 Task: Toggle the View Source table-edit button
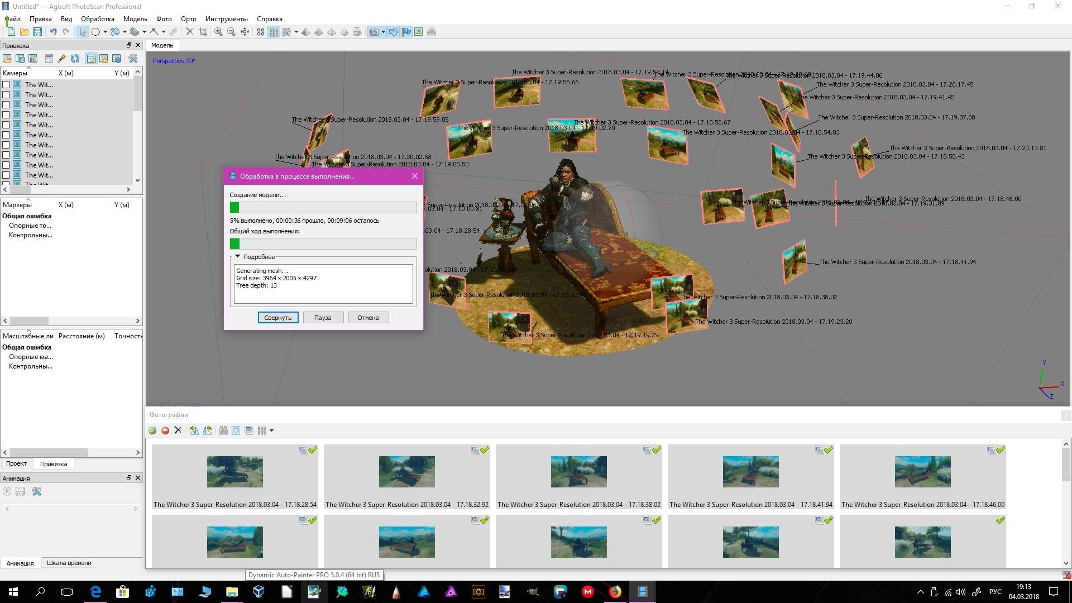[x=91, y=59]
